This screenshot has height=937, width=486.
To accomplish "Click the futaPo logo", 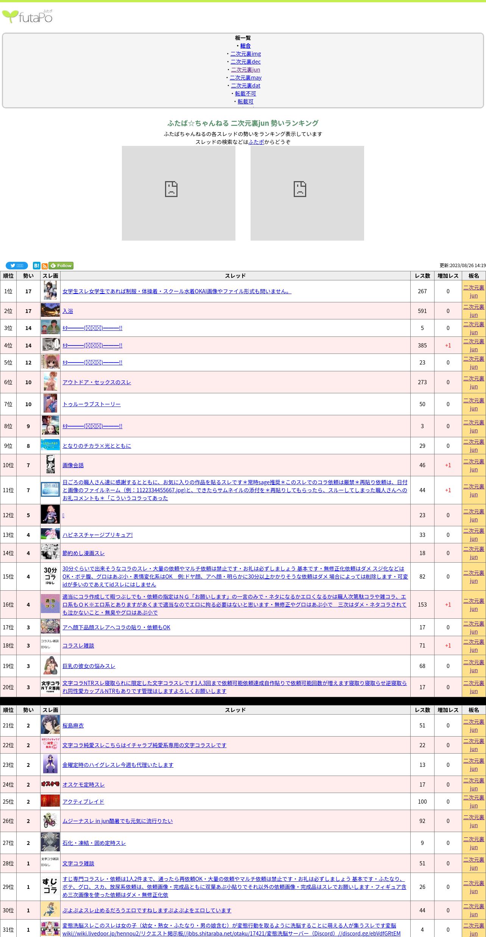I will pyautogui.click(x=27, y=17).
